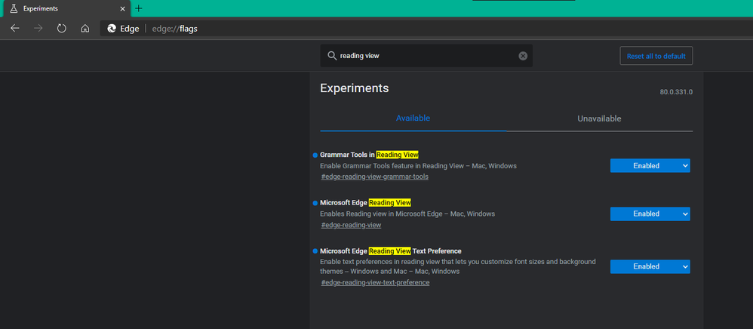Click Reset all to default

656,56
